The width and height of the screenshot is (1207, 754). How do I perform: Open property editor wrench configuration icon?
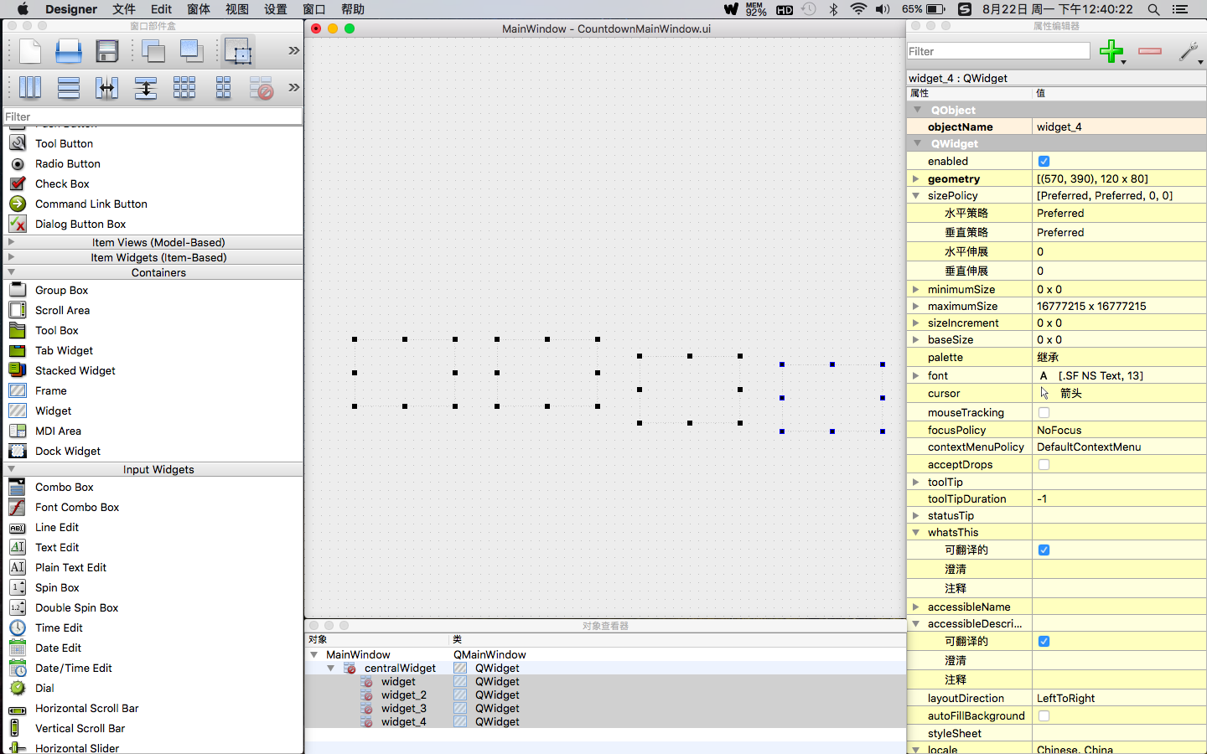pyautogui.click(x=1189, y=51)
